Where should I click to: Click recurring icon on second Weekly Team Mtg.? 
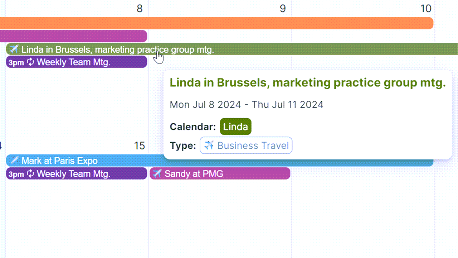point(30,174)
